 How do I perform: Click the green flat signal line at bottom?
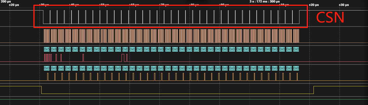coord(184,99)
